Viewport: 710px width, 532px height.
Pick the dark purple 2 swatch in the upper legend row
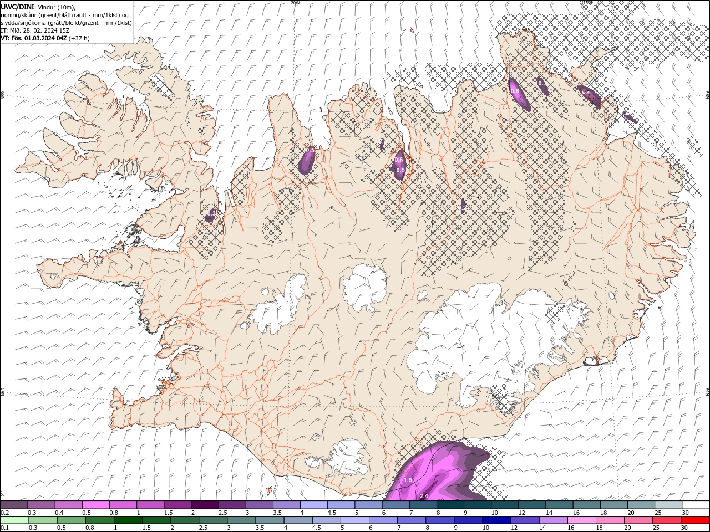tap(205, 505)
